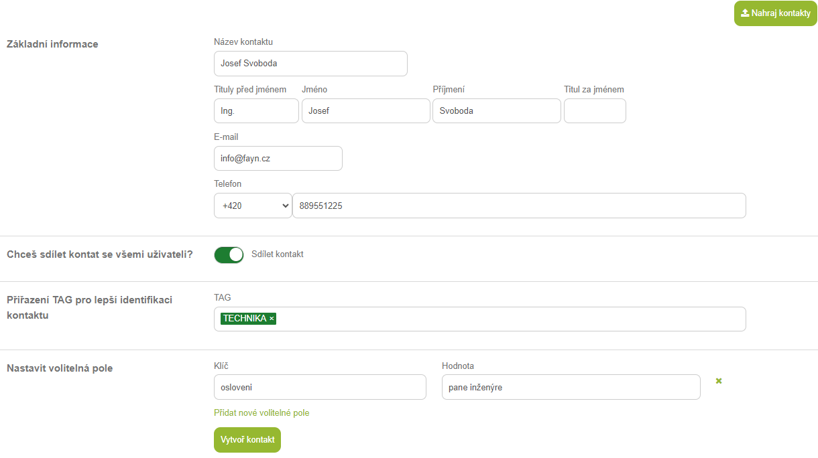Click the Přidat nové volitelné pole link
818x458 pixels.
(x=261, y=413)
